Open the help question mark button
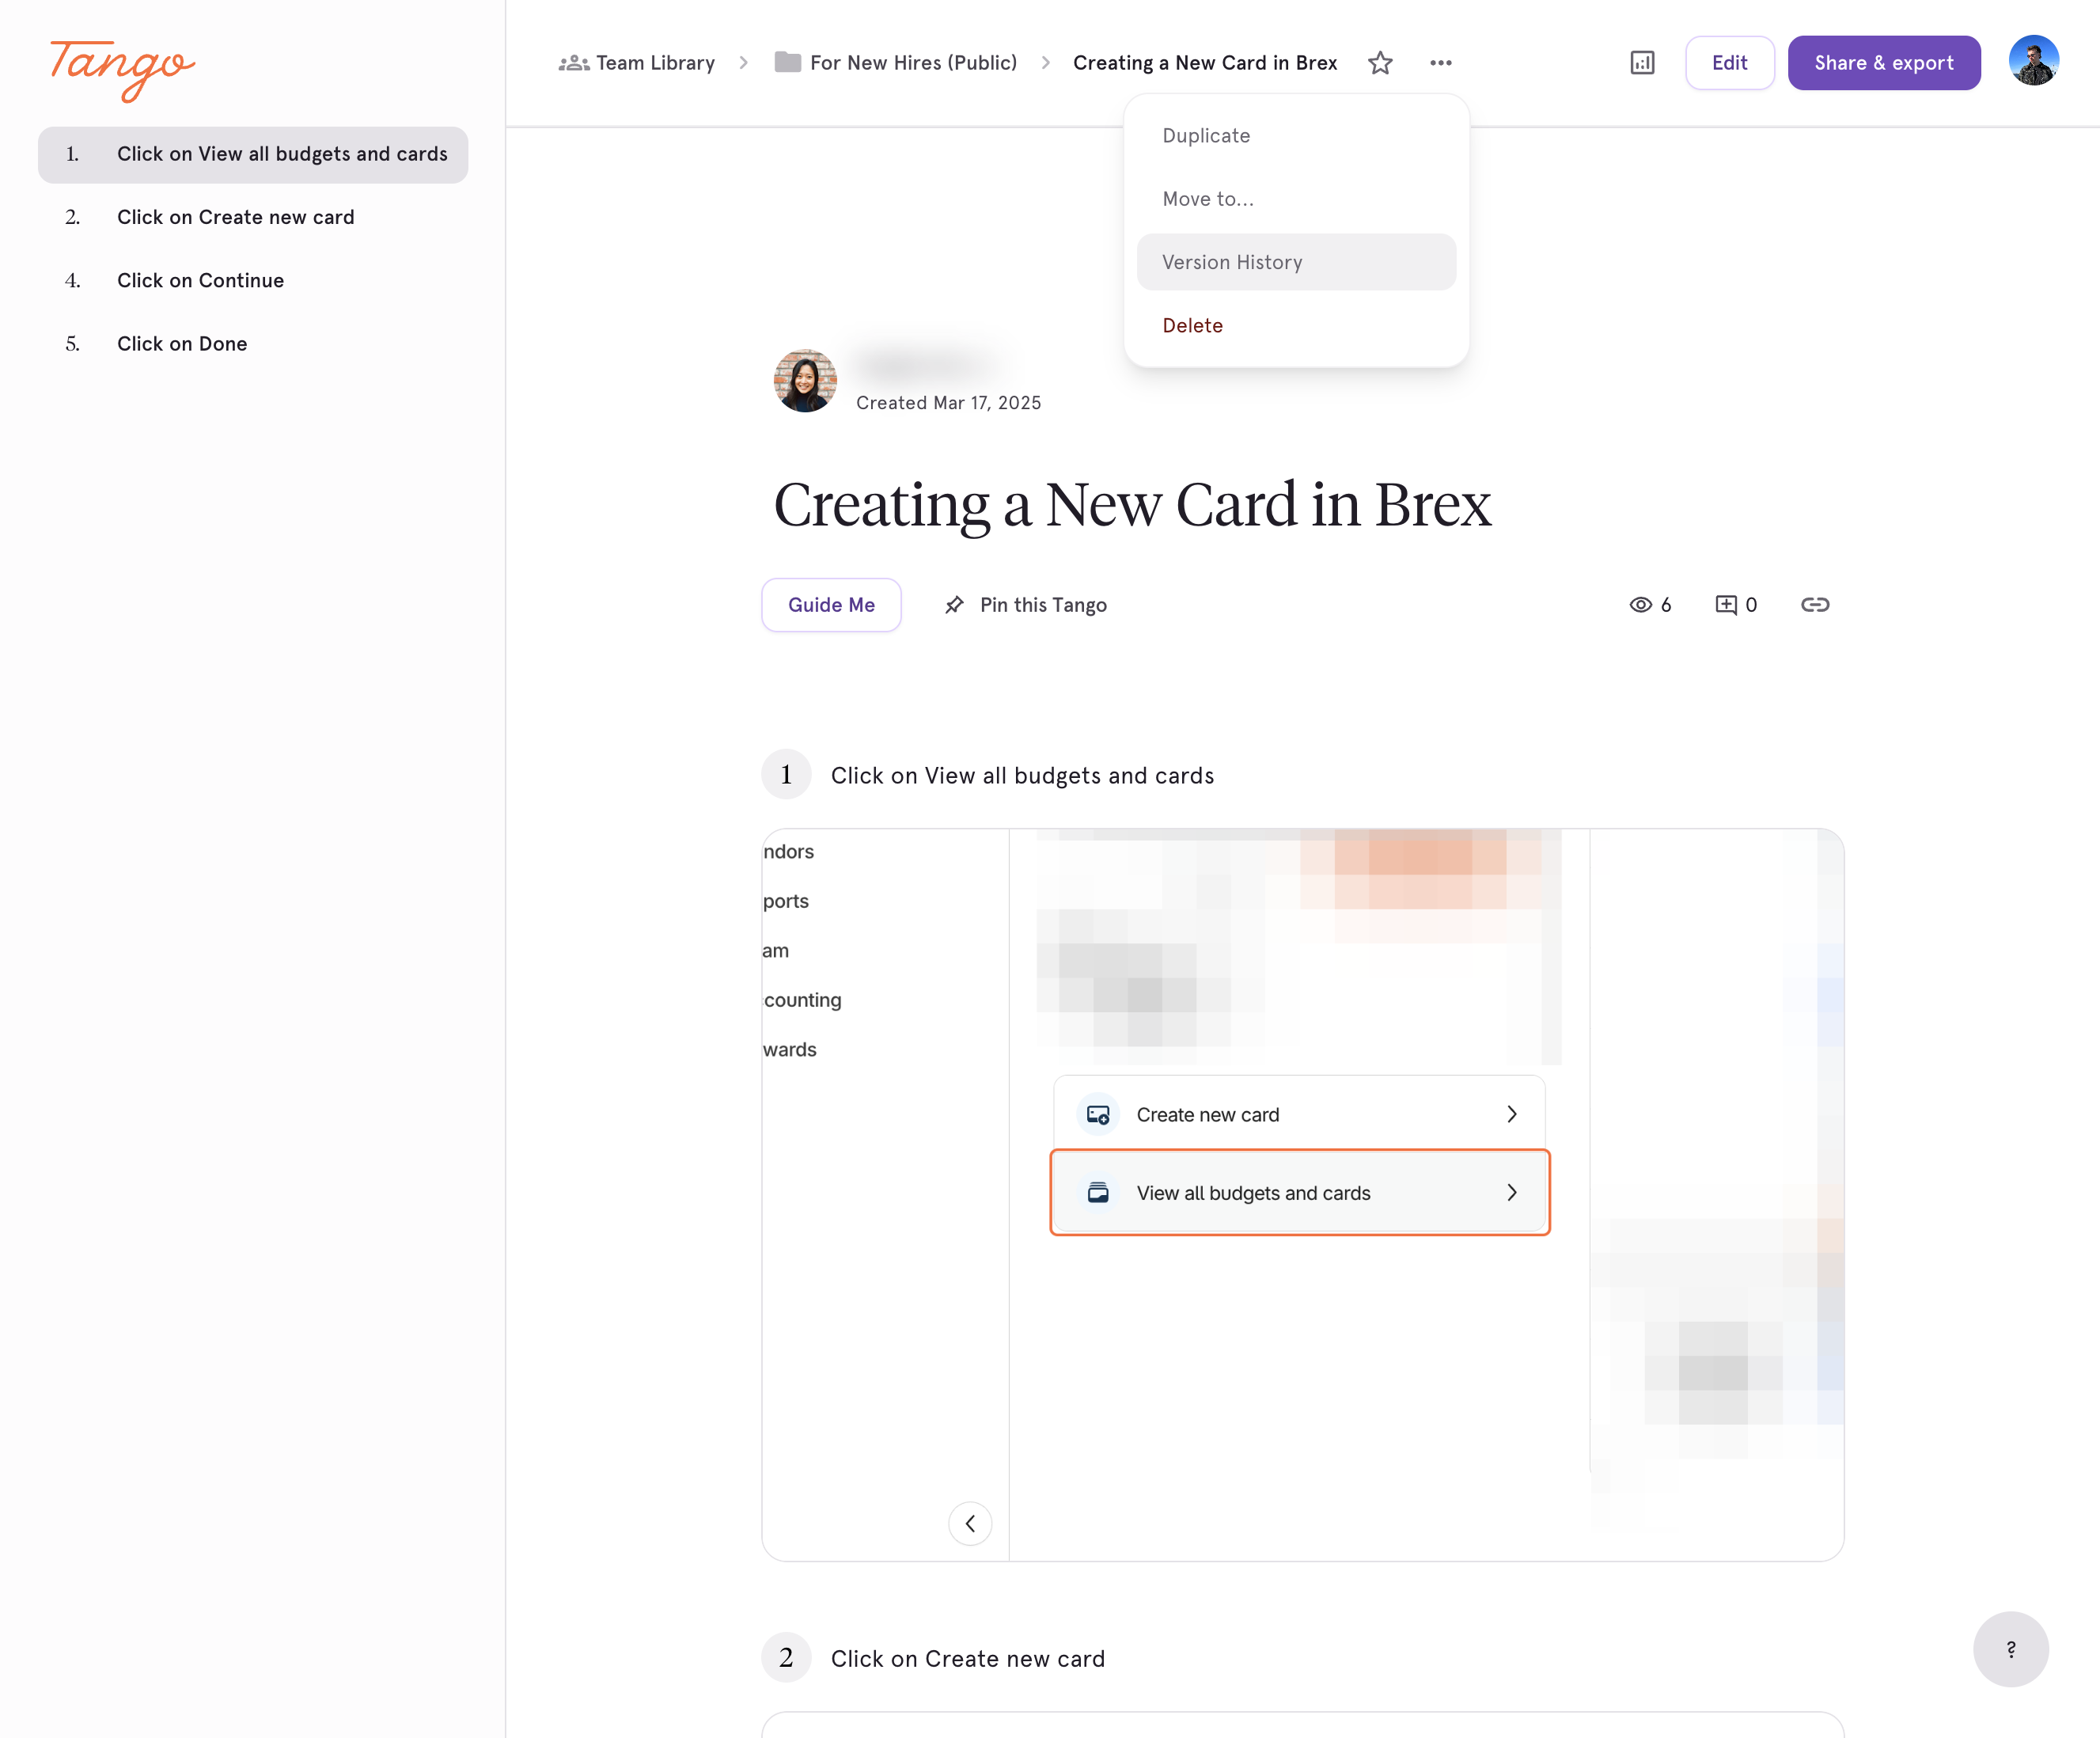The width and height of the screenshot is (2100, 1738). pos(2011,1649)
